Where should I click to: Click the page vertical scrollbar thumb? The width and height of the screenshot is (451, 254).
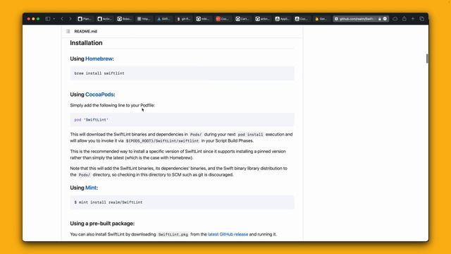(427, 59)
